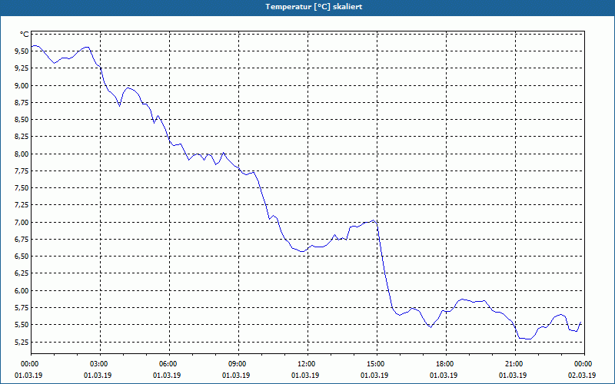Select the 8,00 y-axis value

[22, 154]
